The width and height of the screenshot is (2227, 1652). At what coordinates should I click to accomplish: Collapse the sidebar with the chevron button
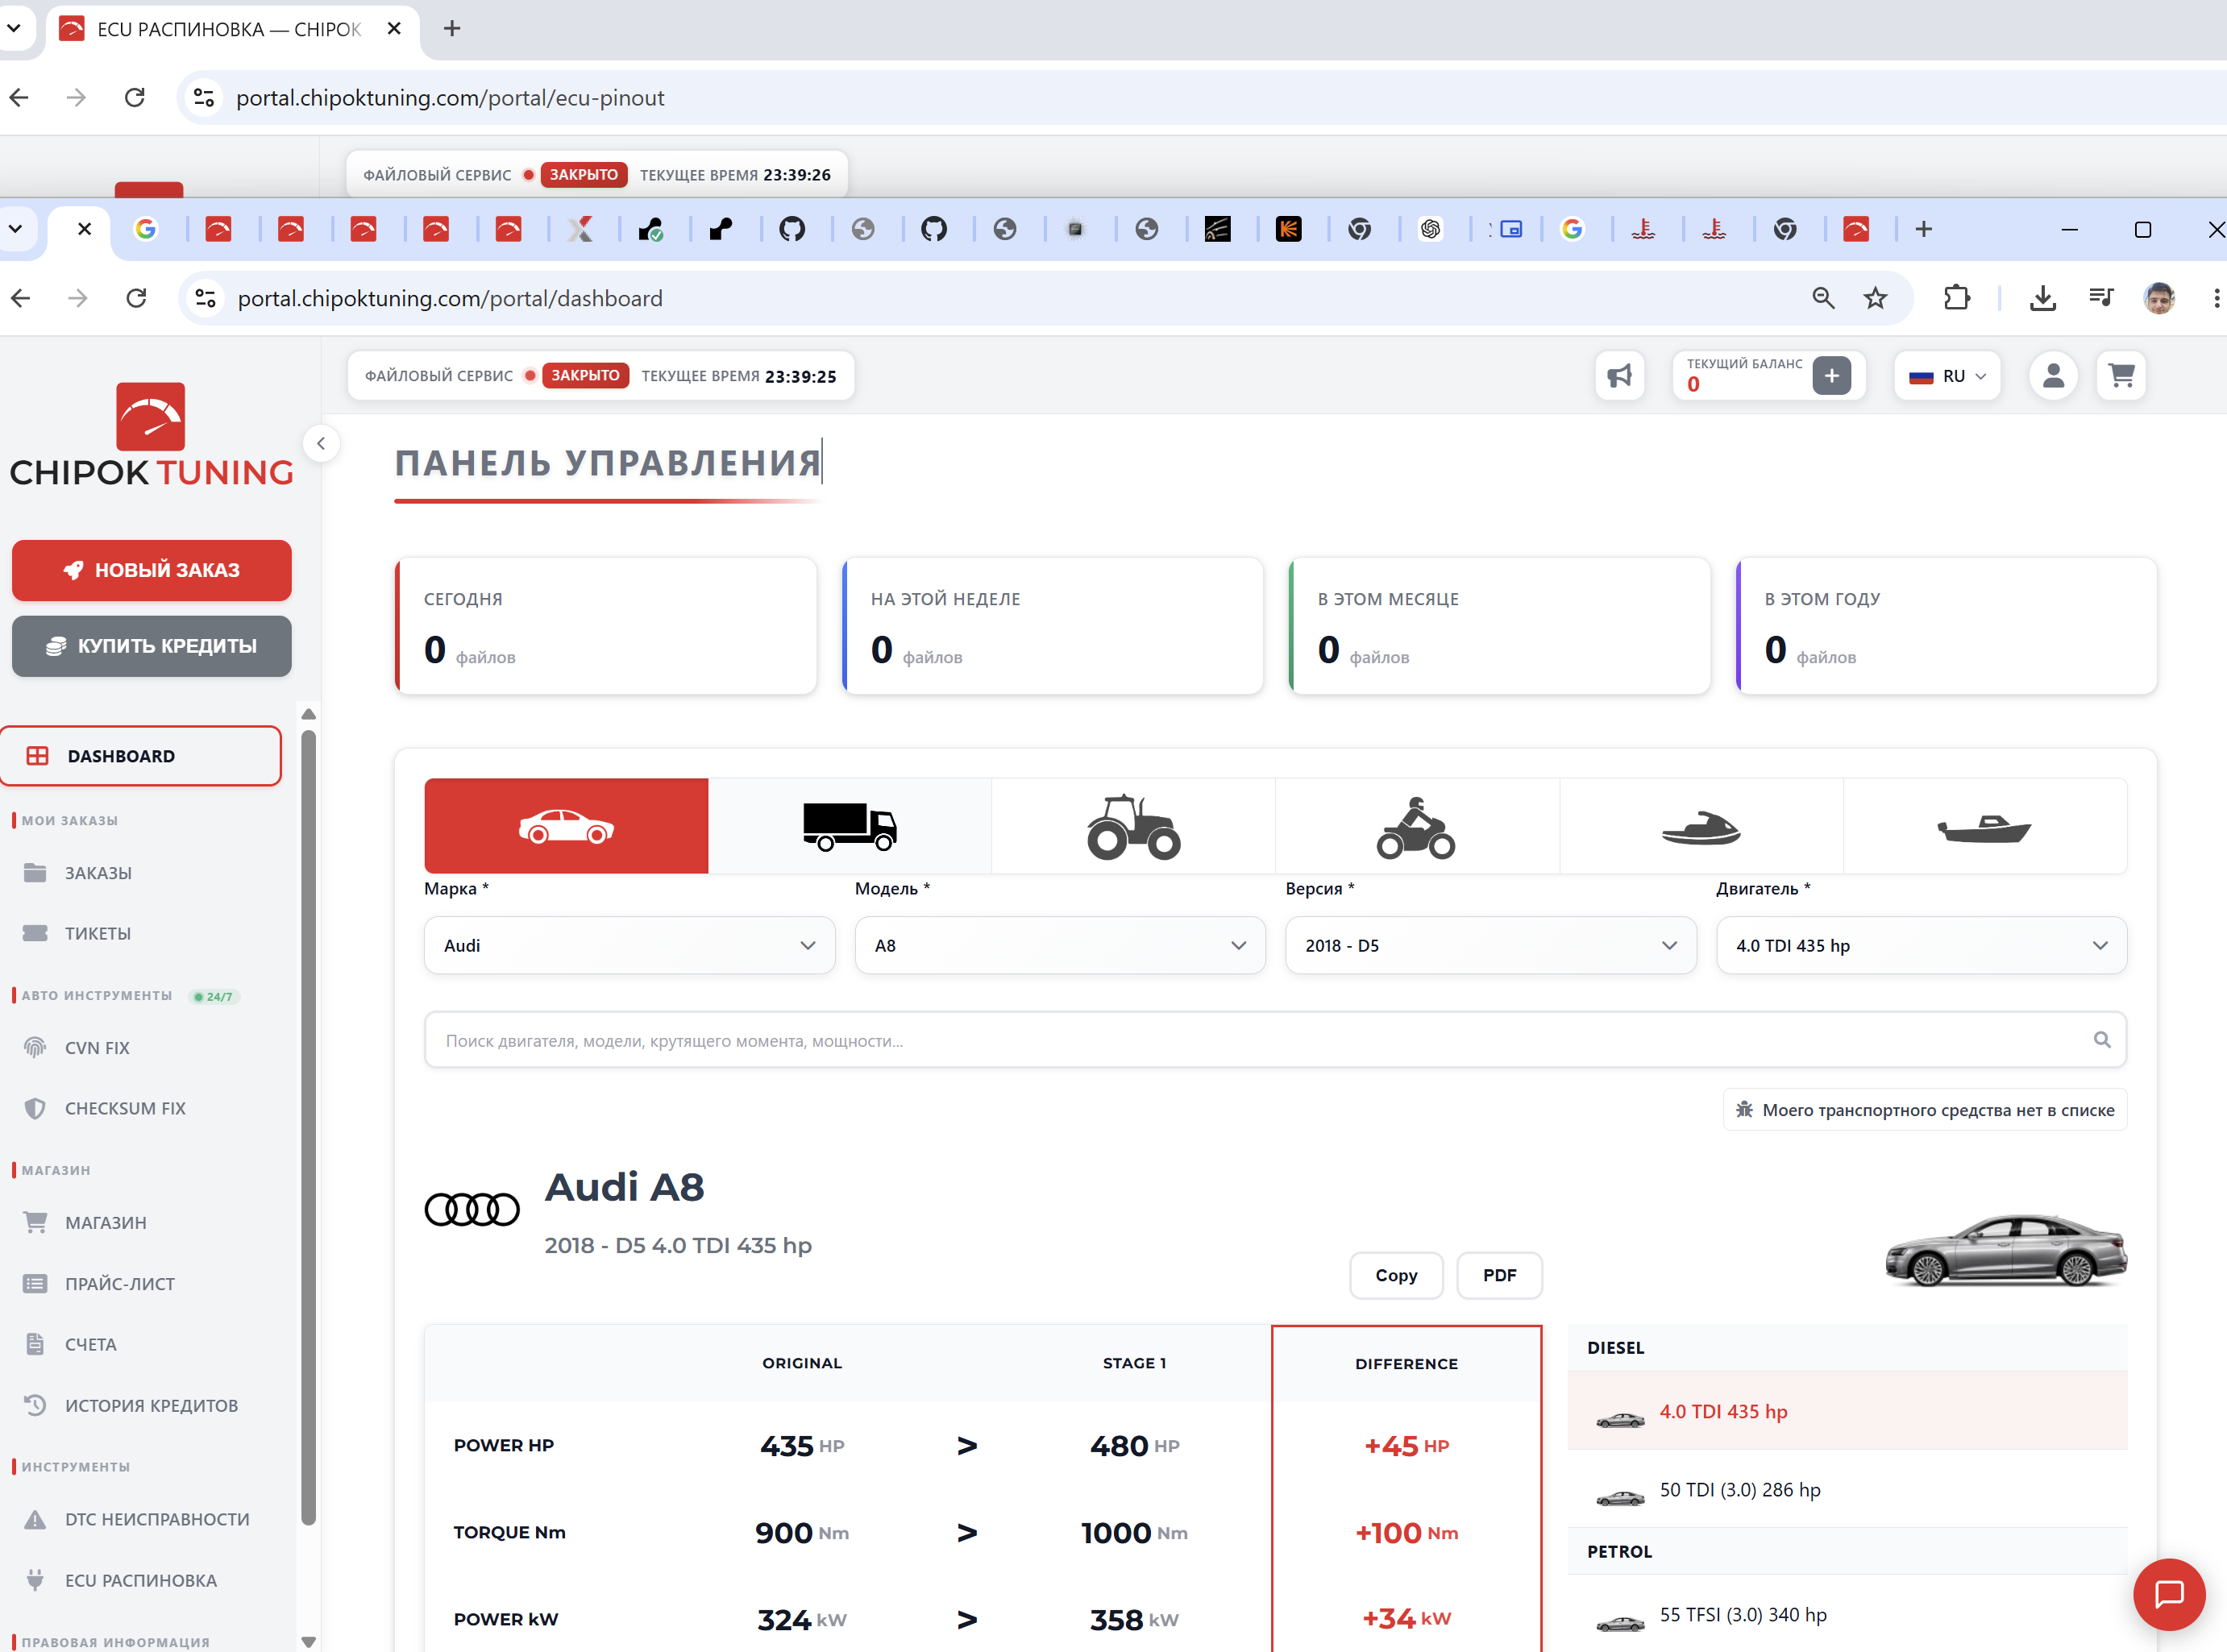click(x=321, y=443)
